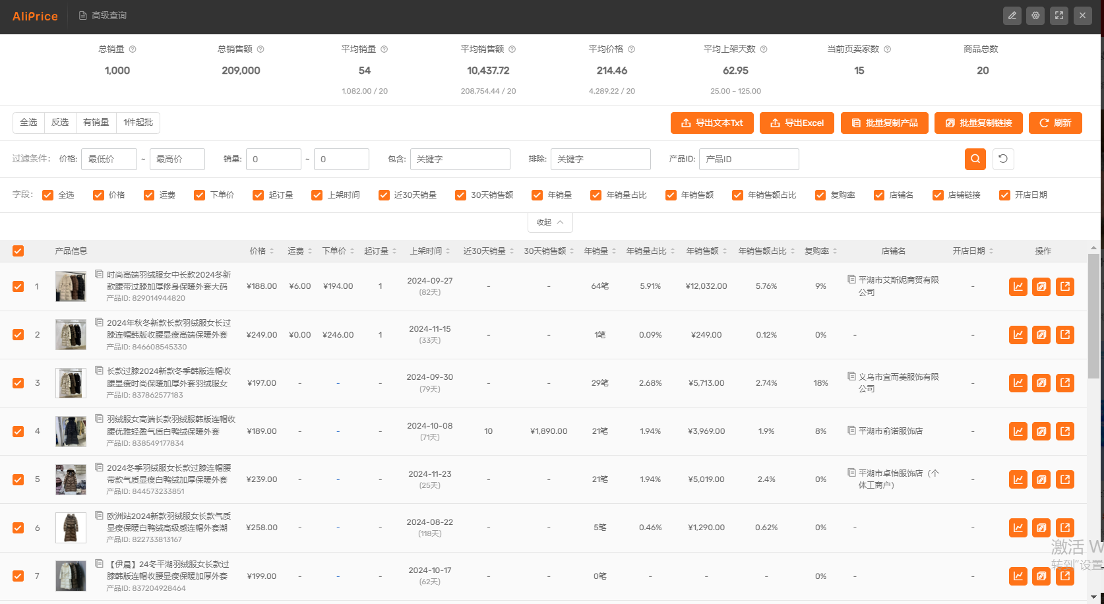Uncheck row 3 product checkbox

(18, 383)
